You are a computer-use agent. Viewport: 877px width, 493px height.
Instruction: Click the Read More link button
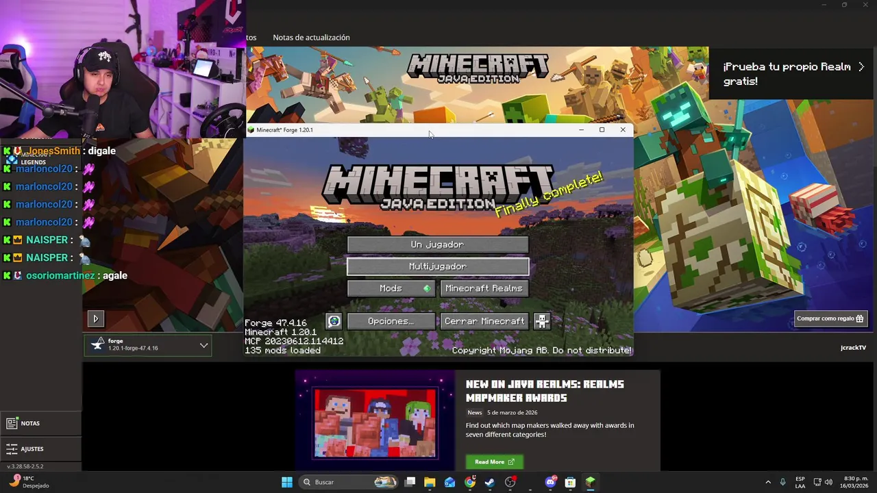[495, 462]
